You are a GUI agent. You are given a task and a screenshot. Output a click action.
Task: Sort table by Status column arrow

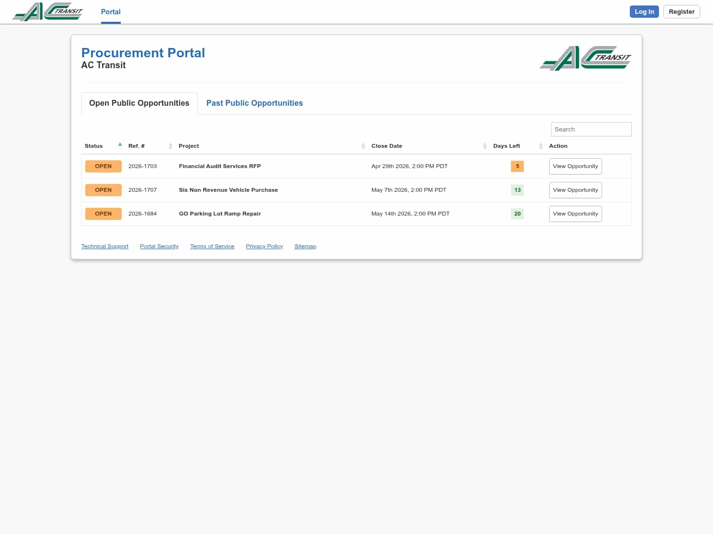[x=120, y=145]
